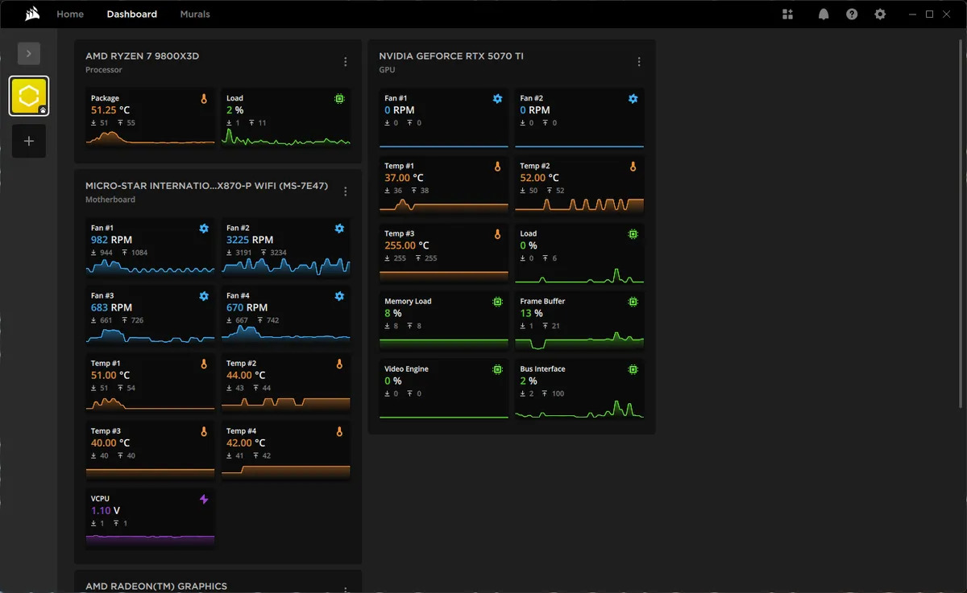Screen dimensions: 967x593
Task: Click the chip icon on the Memory Load widget
Action: tap(497, 301)
